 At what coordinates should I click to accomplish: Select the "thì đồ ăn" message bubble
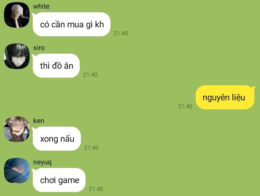[x=56, y=66]
